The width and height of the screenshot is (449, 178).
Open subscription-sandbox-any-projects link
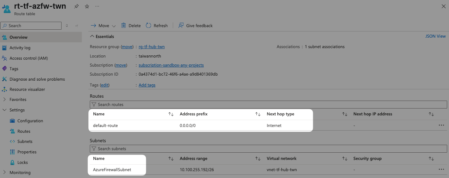tap(171, 65)
